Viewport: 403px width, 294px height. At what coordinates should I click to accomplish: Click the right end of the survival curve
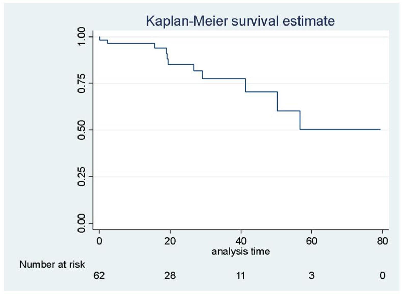[380, 129]
